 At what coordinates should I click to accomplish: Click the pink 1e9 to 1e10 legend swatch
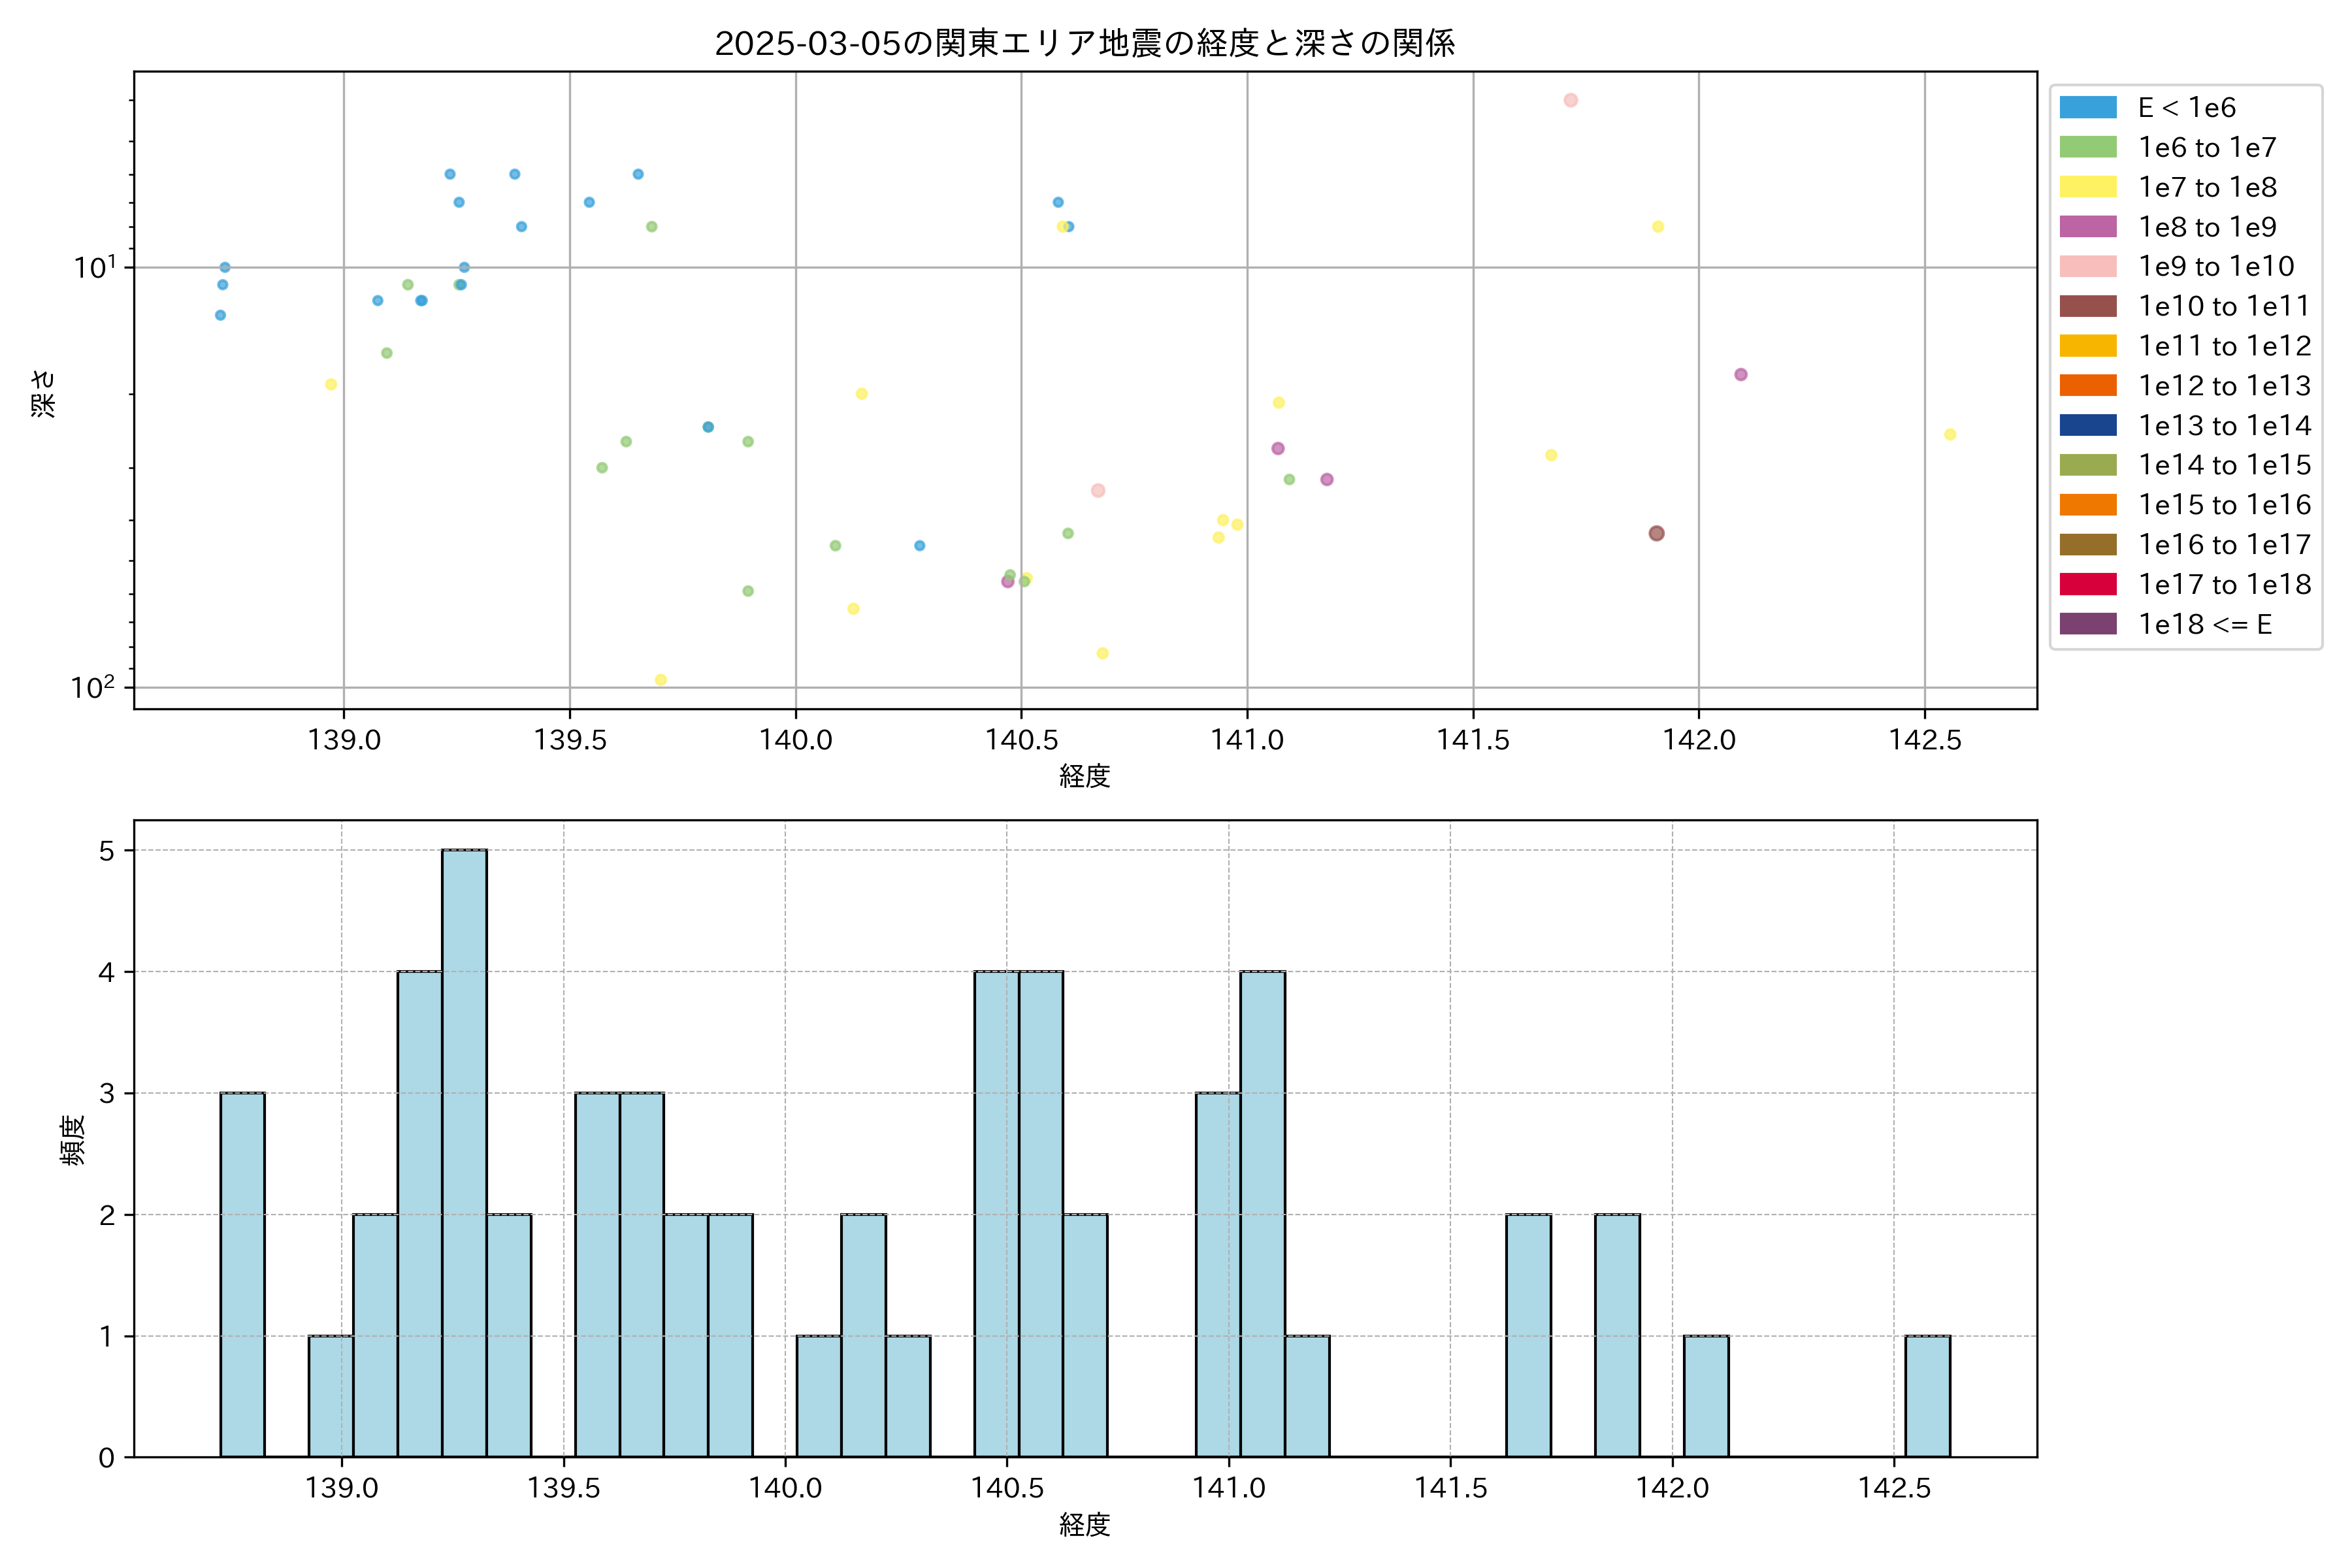point(2087,266)
